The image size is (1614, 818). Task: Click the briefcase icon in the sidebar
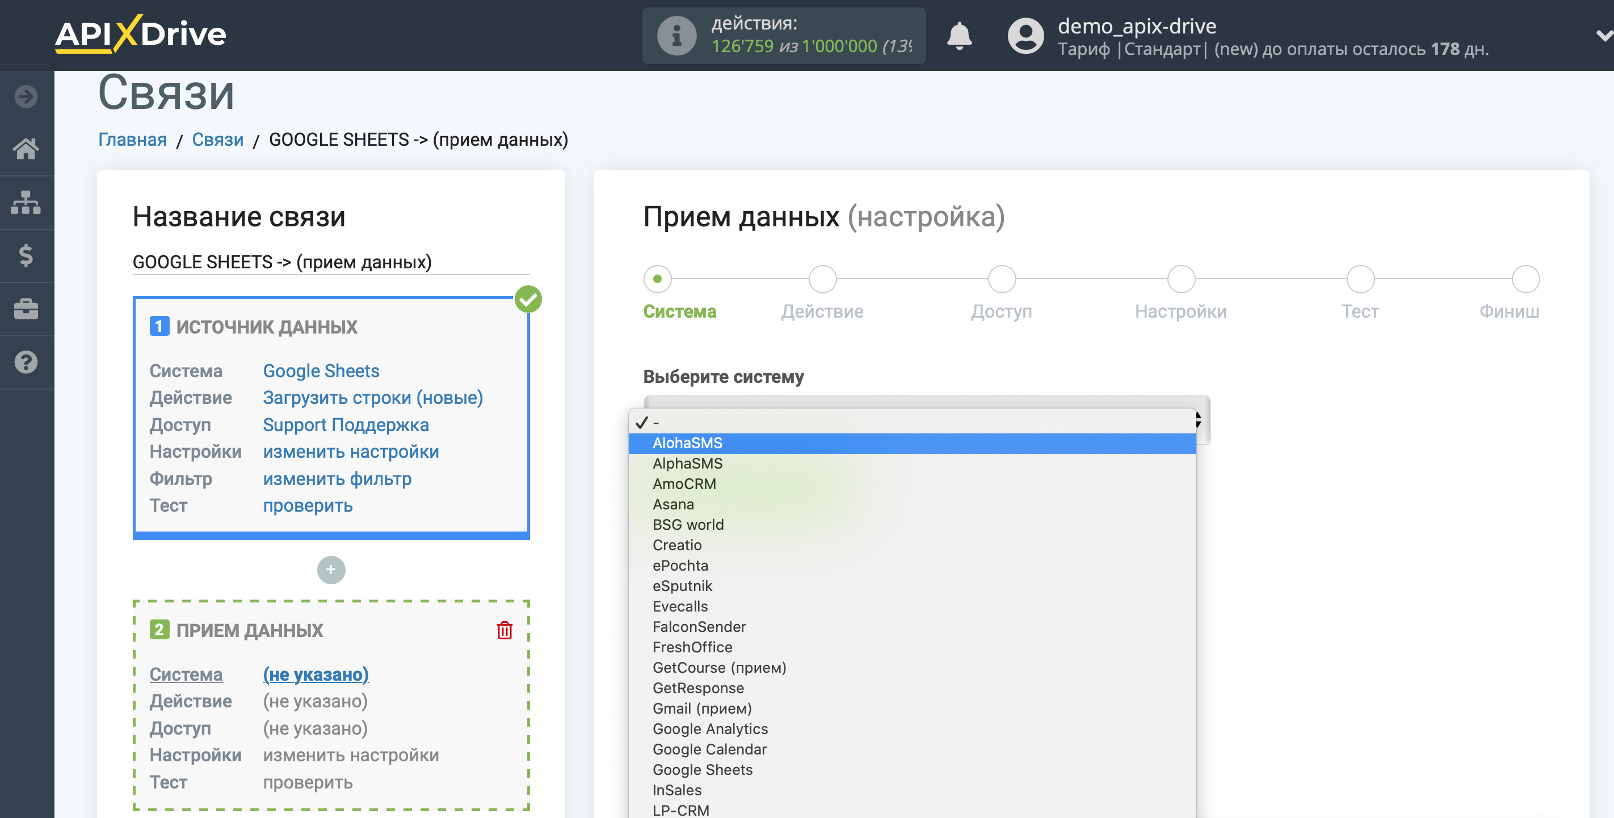(x=26, y=309)
